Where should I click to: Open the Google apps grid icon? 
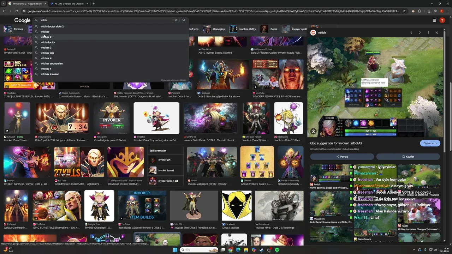[x=434, y=20]
